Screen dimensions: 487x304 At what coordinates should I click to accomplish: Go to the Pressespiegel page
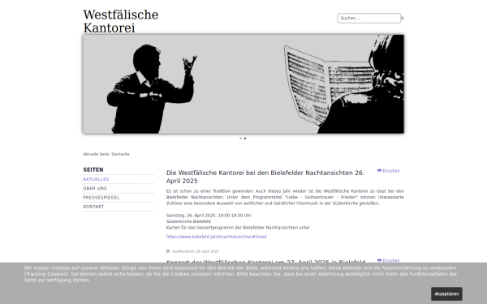pos(101,198)
